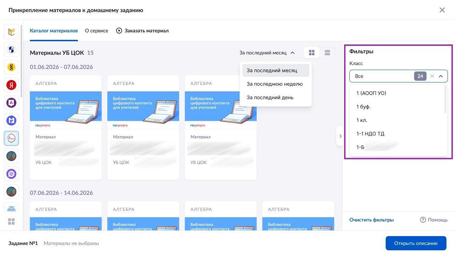Click the class dropdown list scrollbar
455x256 pixels.
click(445, 100)
